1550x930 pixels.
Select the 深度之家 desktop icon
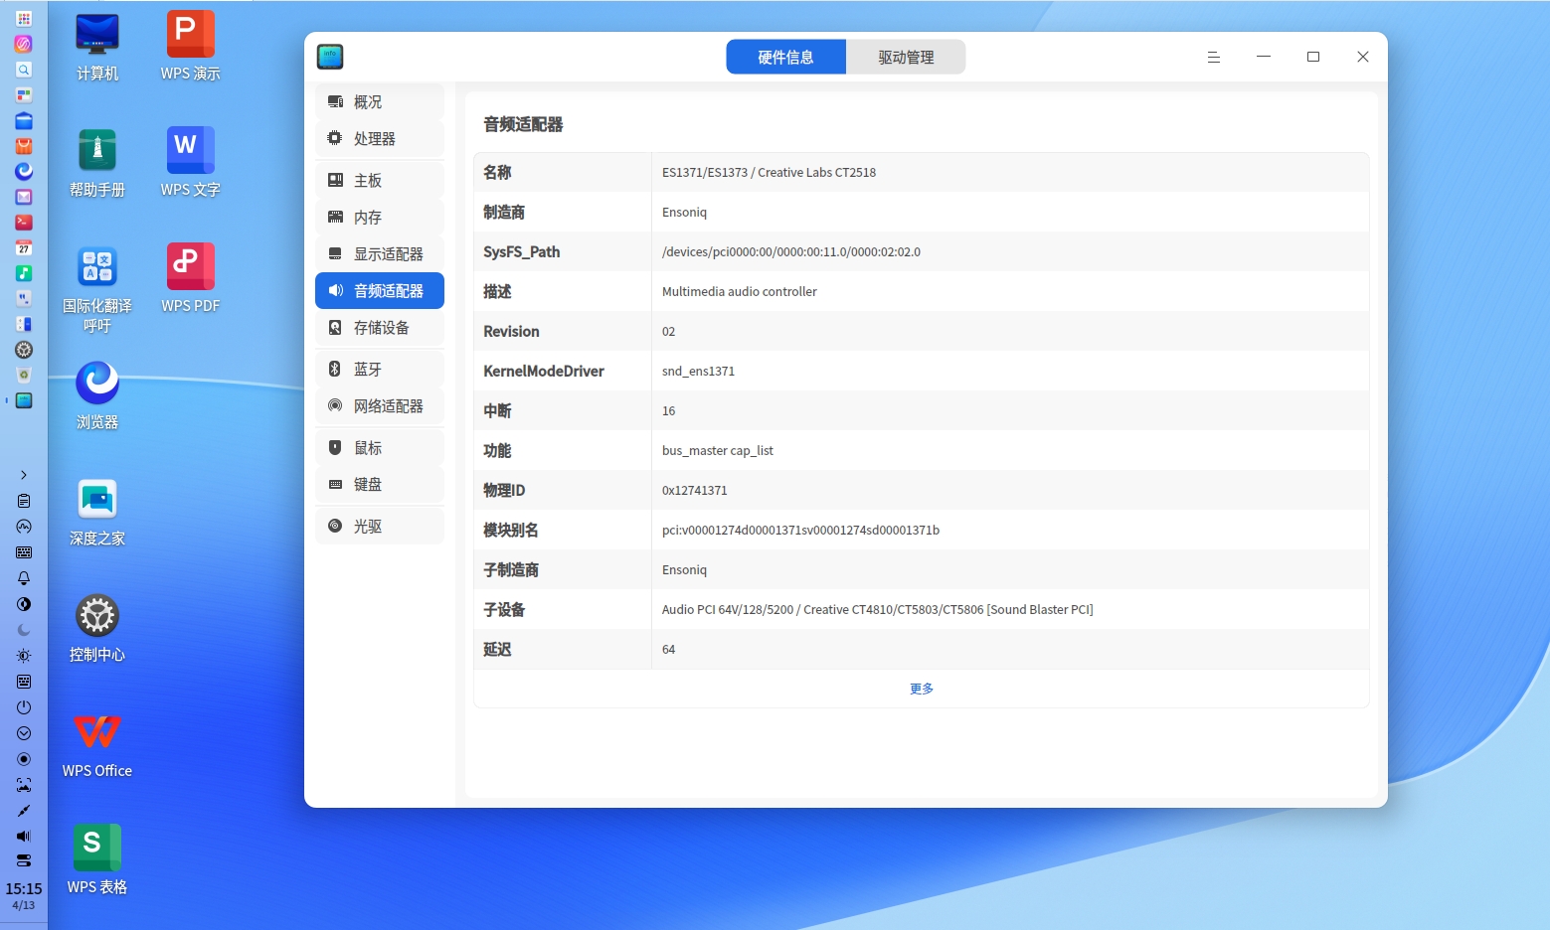tap(97, 513)
